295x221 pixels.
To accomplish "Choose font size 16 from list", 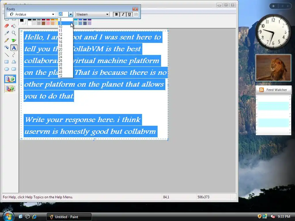I will [65, 42].
